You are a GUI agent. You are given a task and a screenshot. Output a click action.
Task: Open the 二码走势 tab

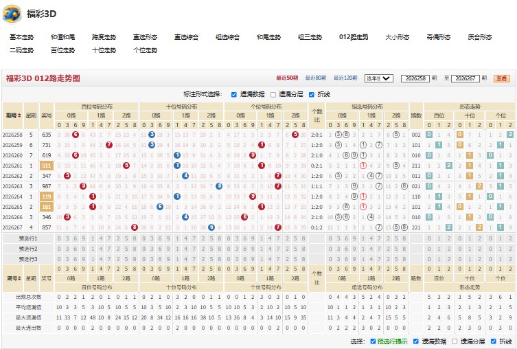point(21,50)
